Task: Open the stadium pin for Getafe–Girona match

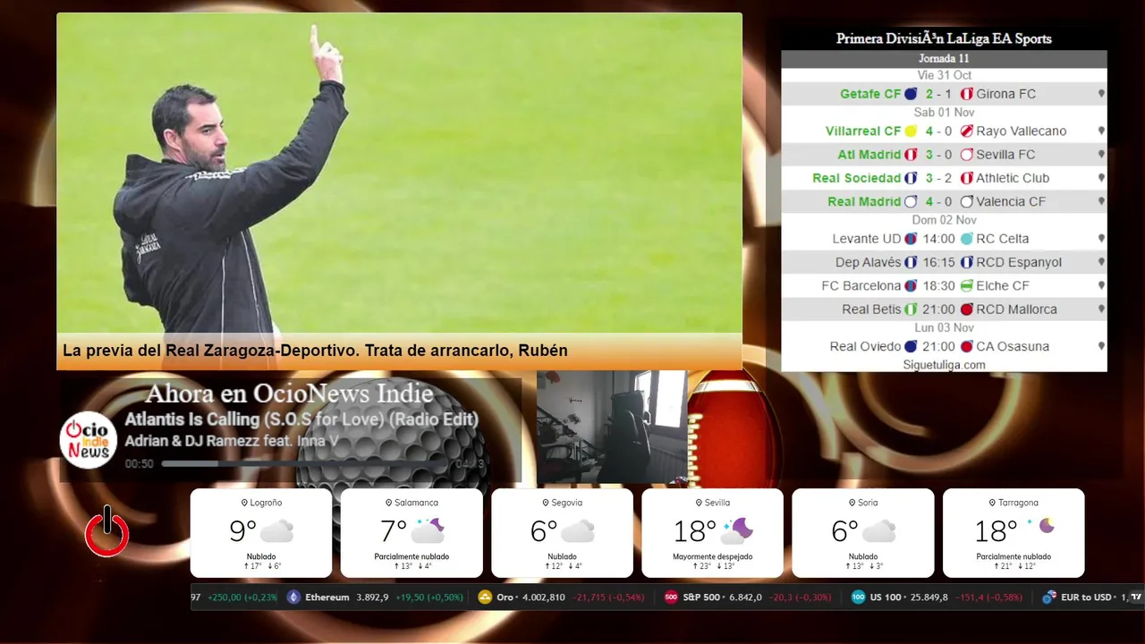Action: pos(1101,94)
